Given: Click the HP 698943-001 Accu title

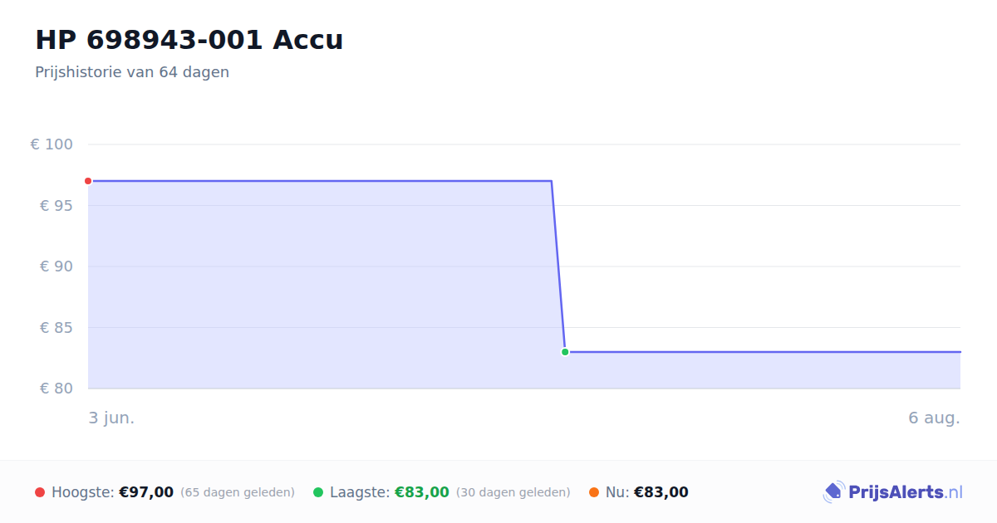Looking at the screenshot, I should [x=189, y=40].
